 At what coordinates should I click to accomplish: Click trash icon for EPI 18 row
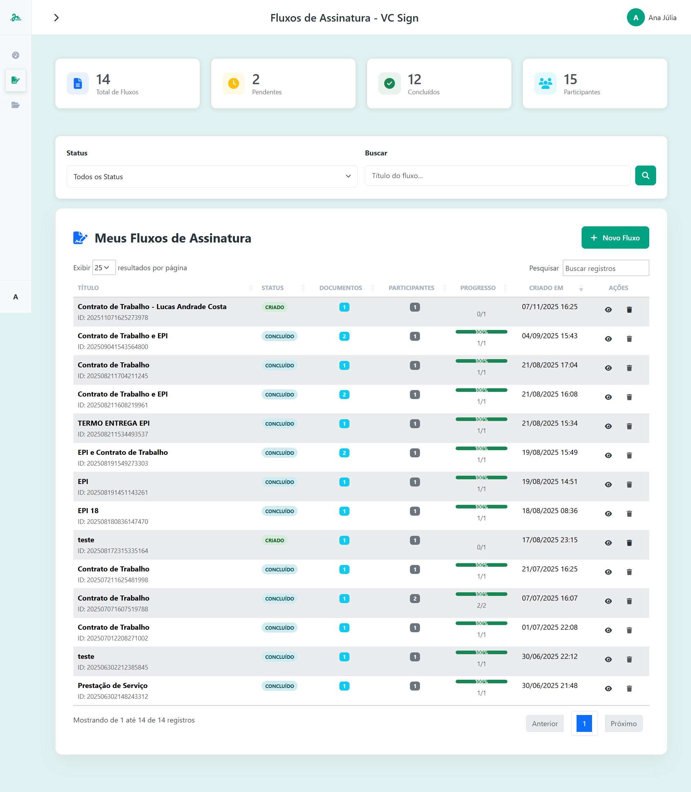tap(629, 513)
